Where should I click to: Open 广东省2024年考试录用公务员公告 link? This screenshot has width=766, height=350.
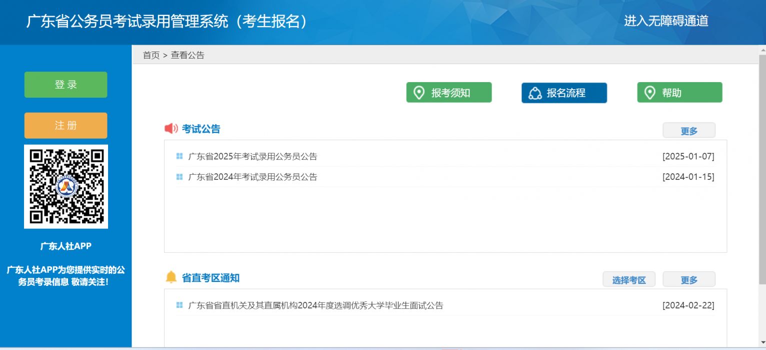[x=253, y=177]
